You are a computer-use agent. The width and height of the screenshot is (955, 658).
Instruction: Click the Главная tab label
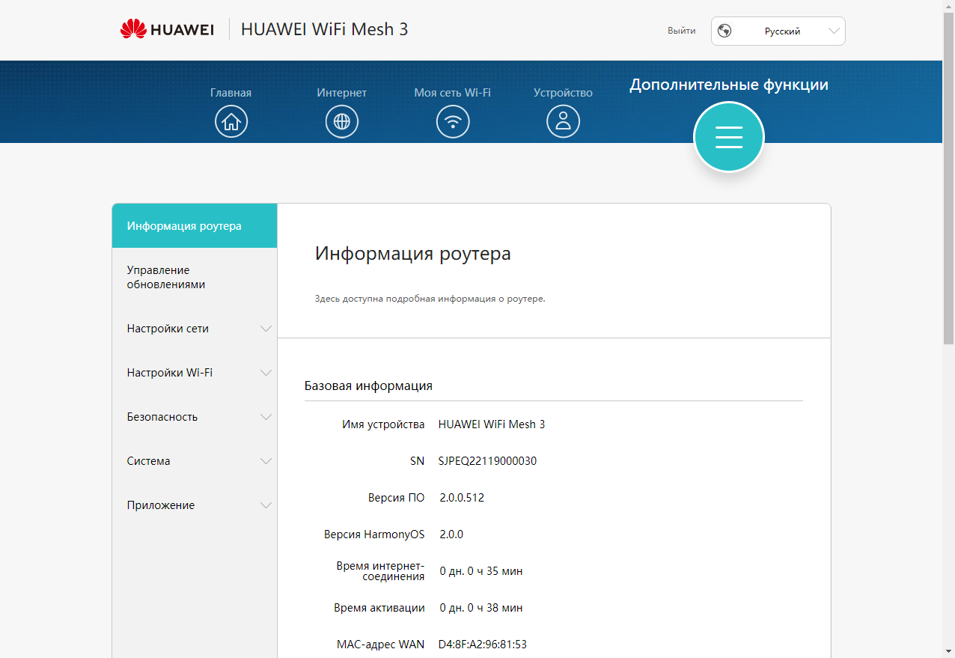(x=231, y=93)
